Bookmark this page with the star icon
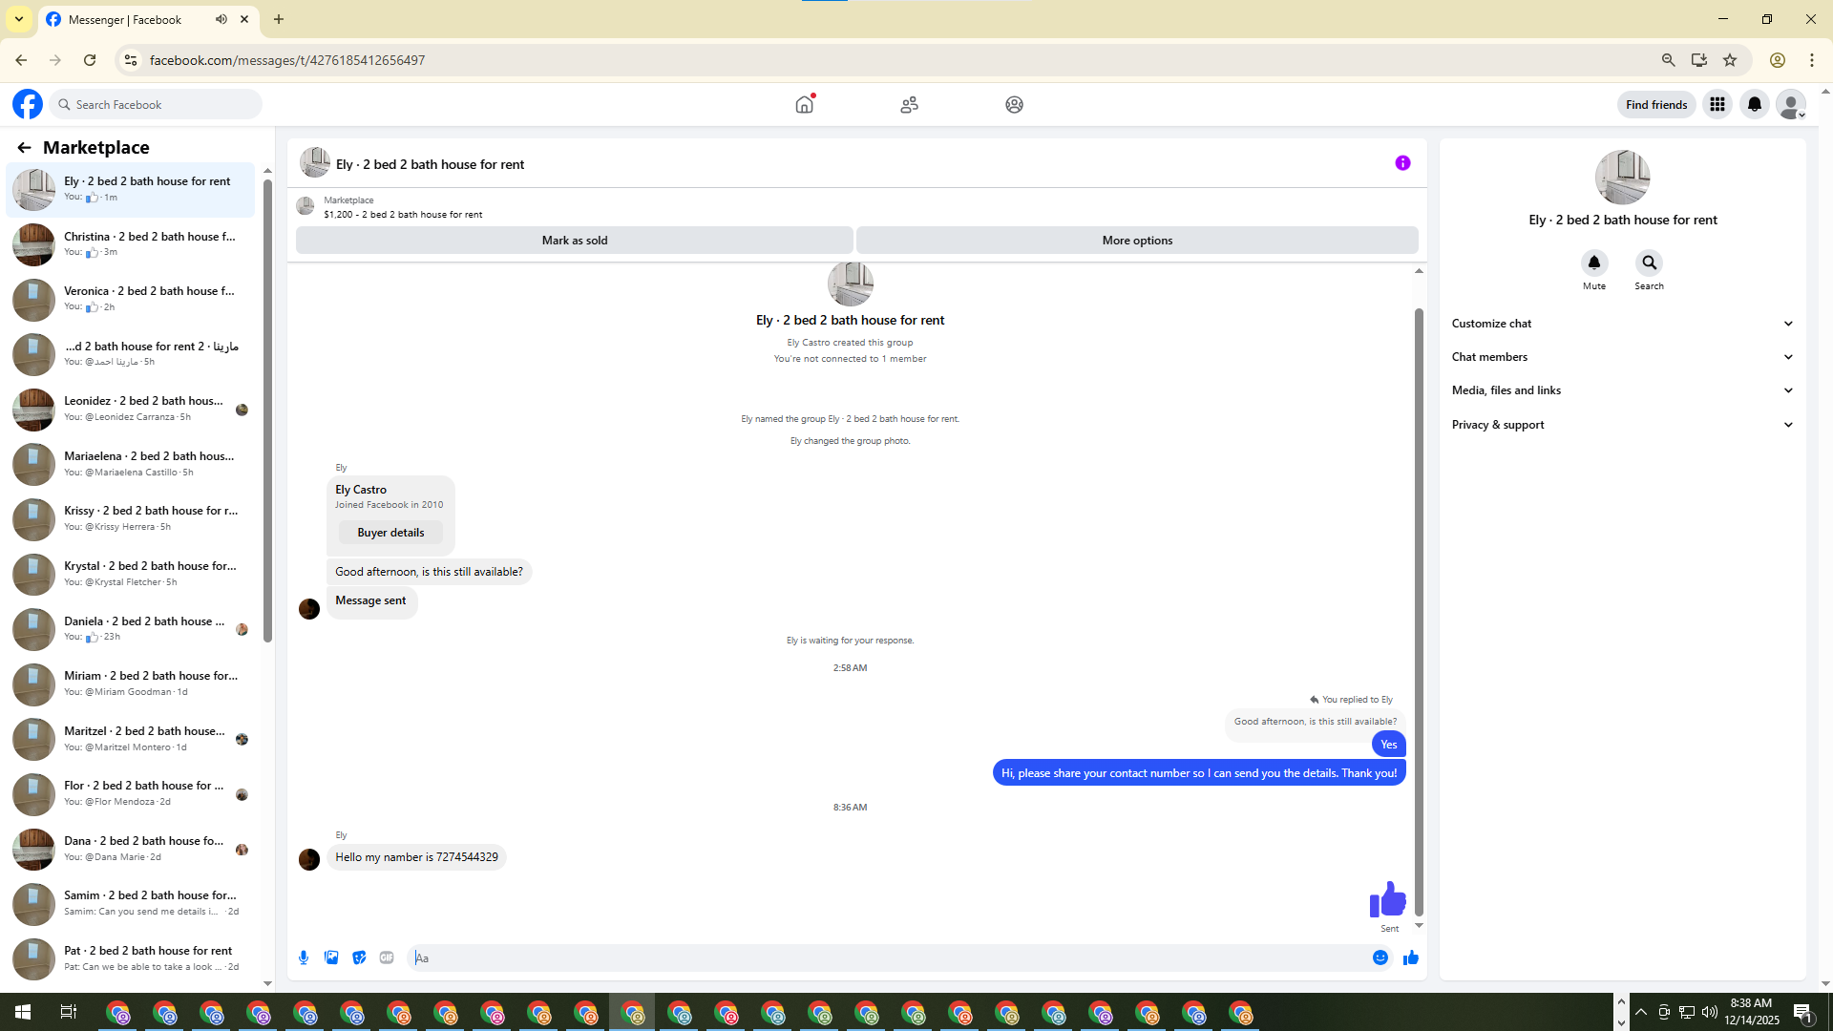 [1730, 60]
